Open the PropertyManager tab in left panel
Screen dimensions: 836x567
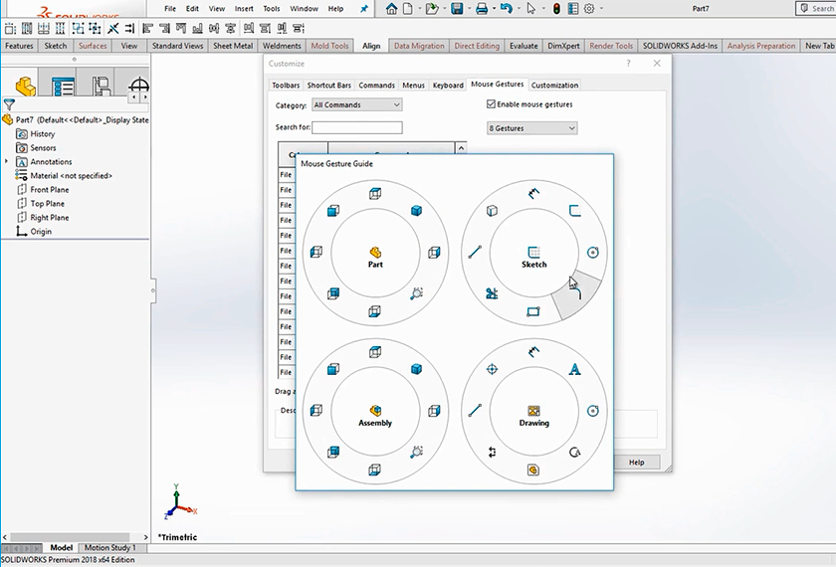[63, 88]
